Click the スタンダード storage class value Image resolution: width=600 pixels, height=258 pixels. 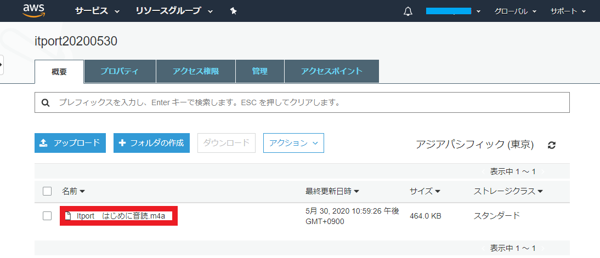[x=497, y=216]
